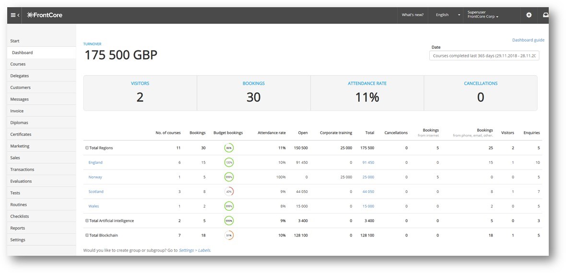Click Total Blockchain 51% budget gauge
This screenshot has height=273, width=566.
coord(229,235)
